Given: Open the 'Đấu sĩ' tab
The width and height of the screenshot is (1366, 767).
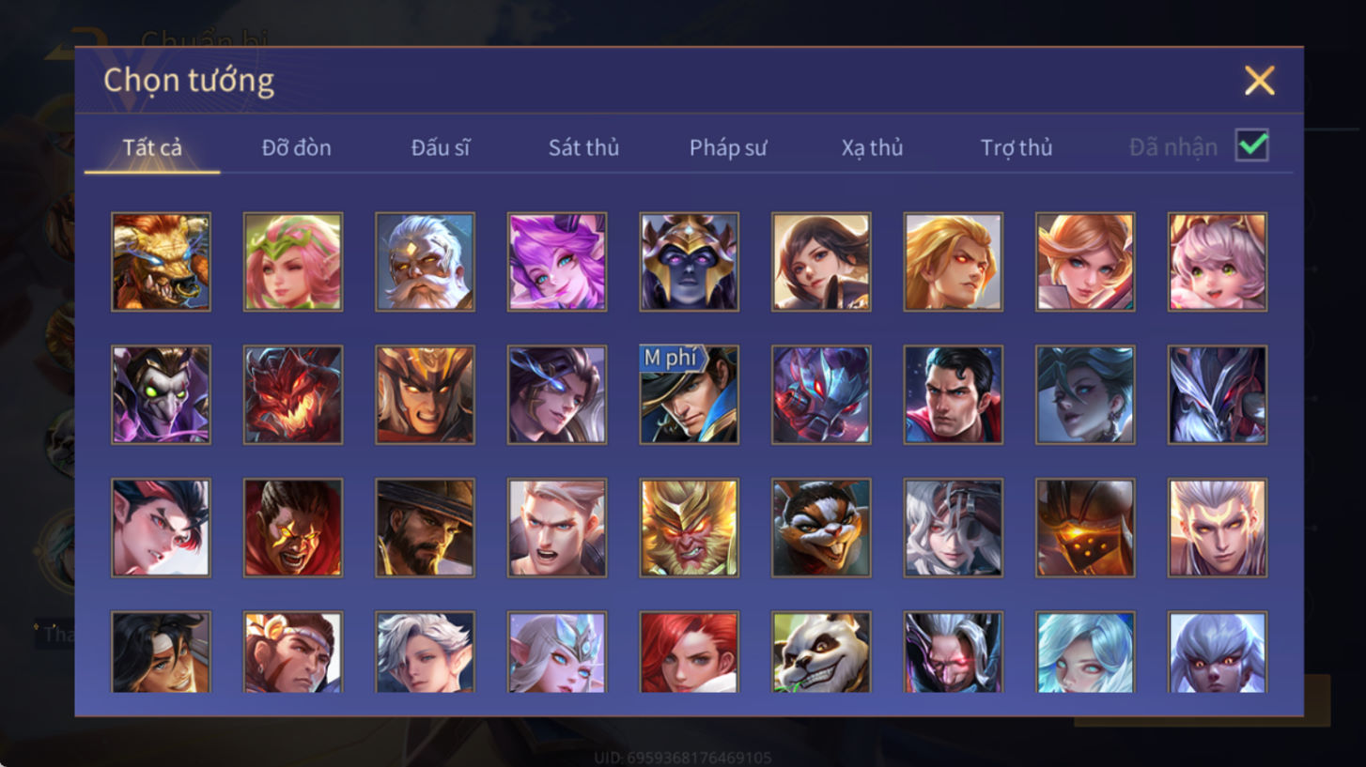Looking at the screenshot, I should (441, 147).
